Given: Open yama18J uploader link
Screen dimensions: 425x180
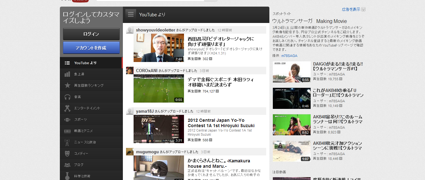Looking at the screenshot, I should [145, 111].
